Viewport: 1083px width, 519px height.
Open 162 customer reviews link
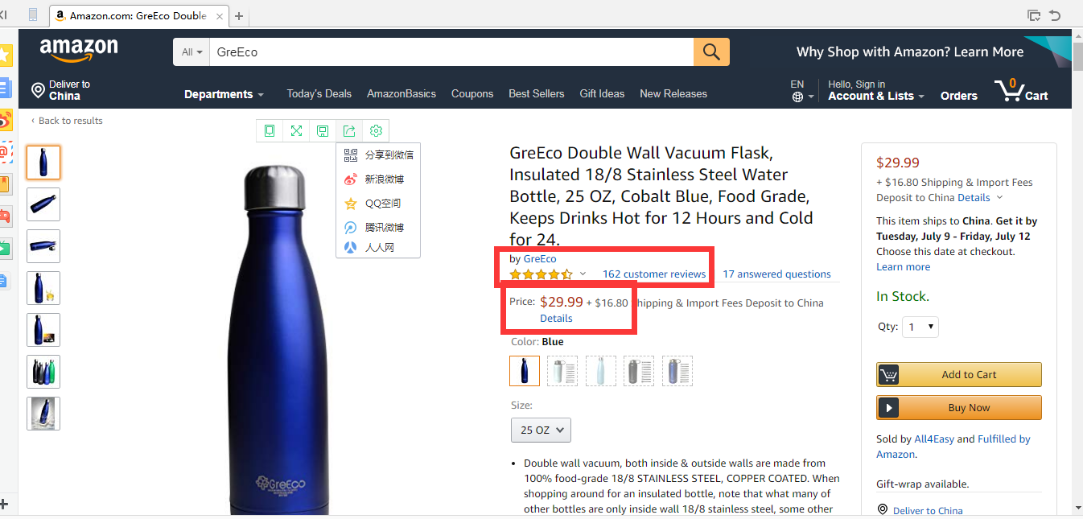pyautogui.click(x=653, y=274)
